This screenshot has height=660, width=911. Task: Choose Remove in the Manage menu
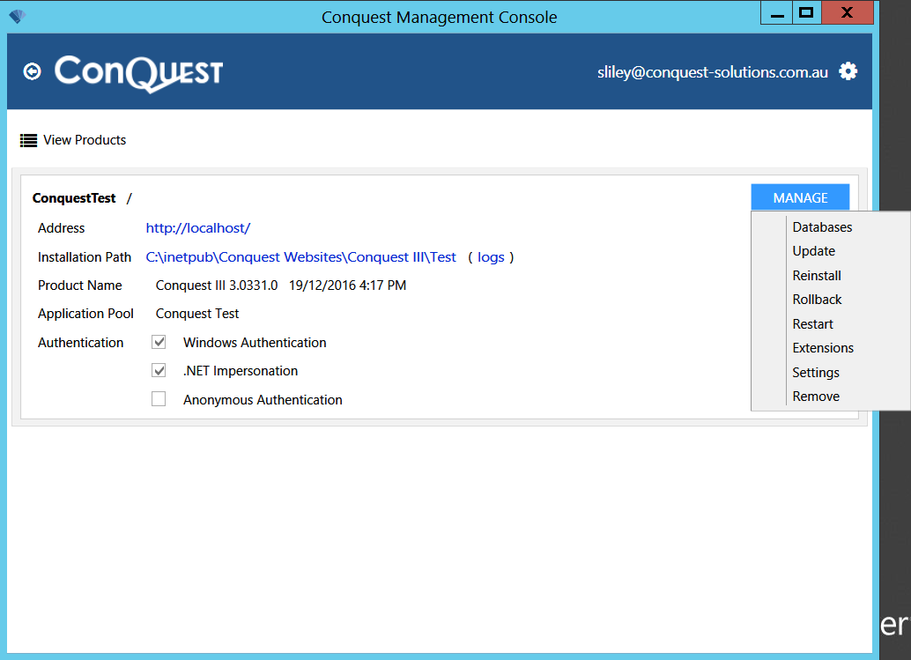point(816,397)
